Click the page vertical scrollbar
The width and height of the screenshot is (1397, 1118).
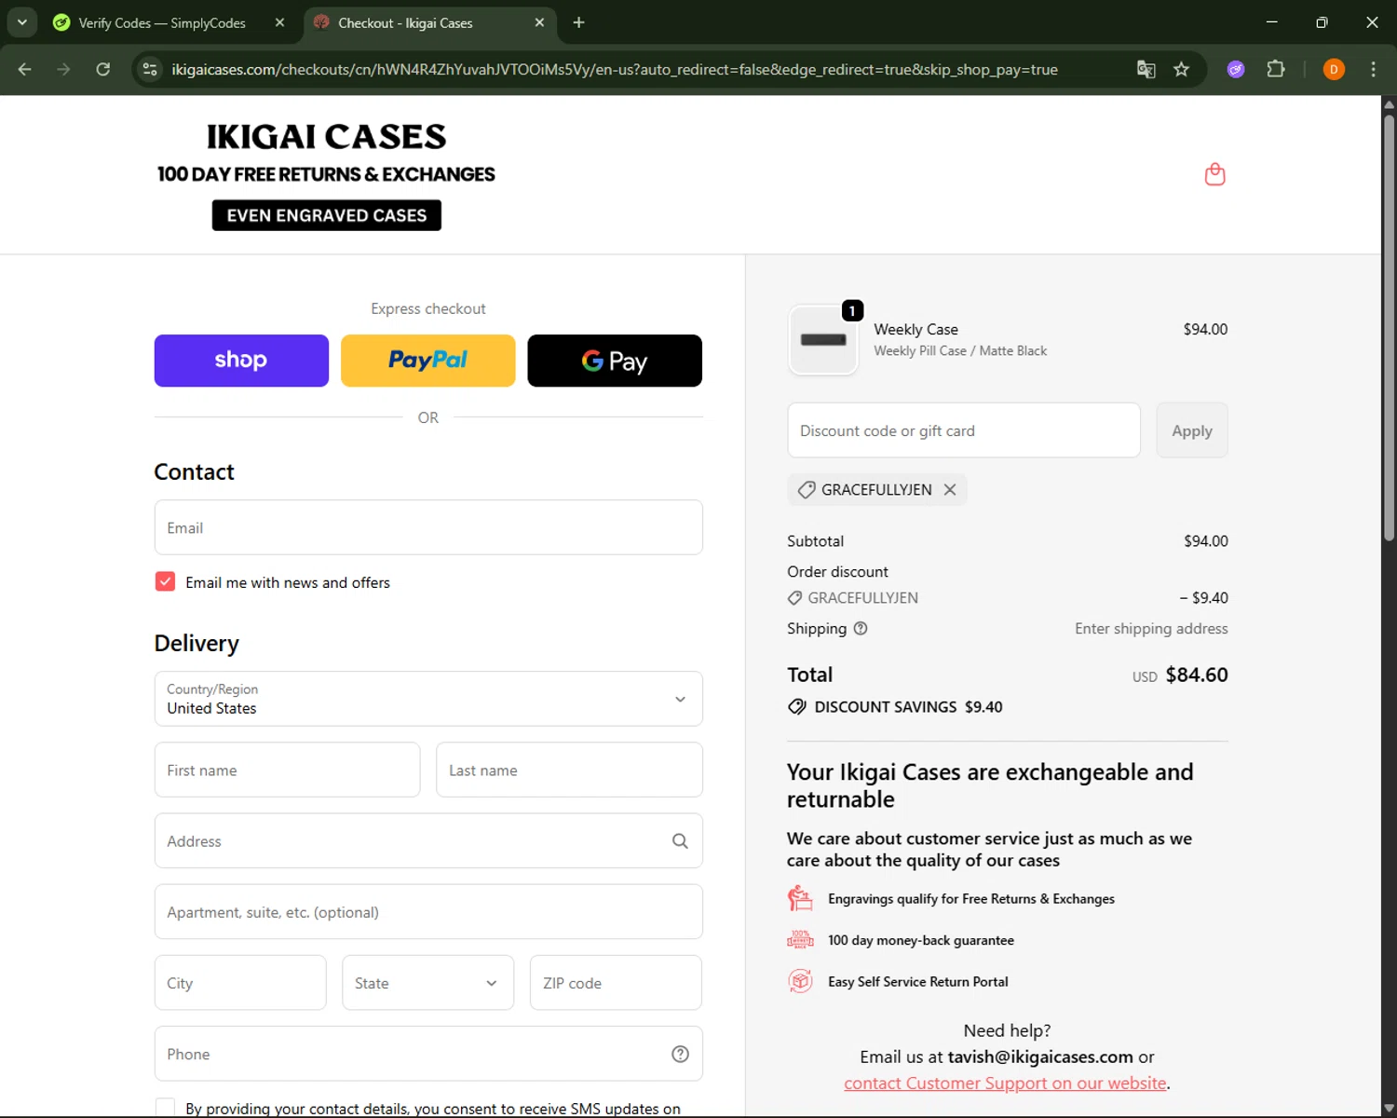click(x=1389, y=326)
